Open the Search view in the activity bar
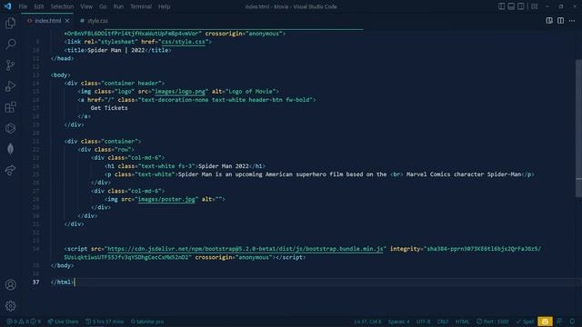Image resolution: width=582 pixels, height=327 pixels. click(x=10, y=45)
